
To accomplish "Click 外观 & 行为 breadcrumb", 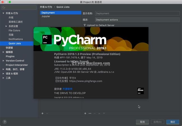I will pyautogui.click(x=46, y=7).
